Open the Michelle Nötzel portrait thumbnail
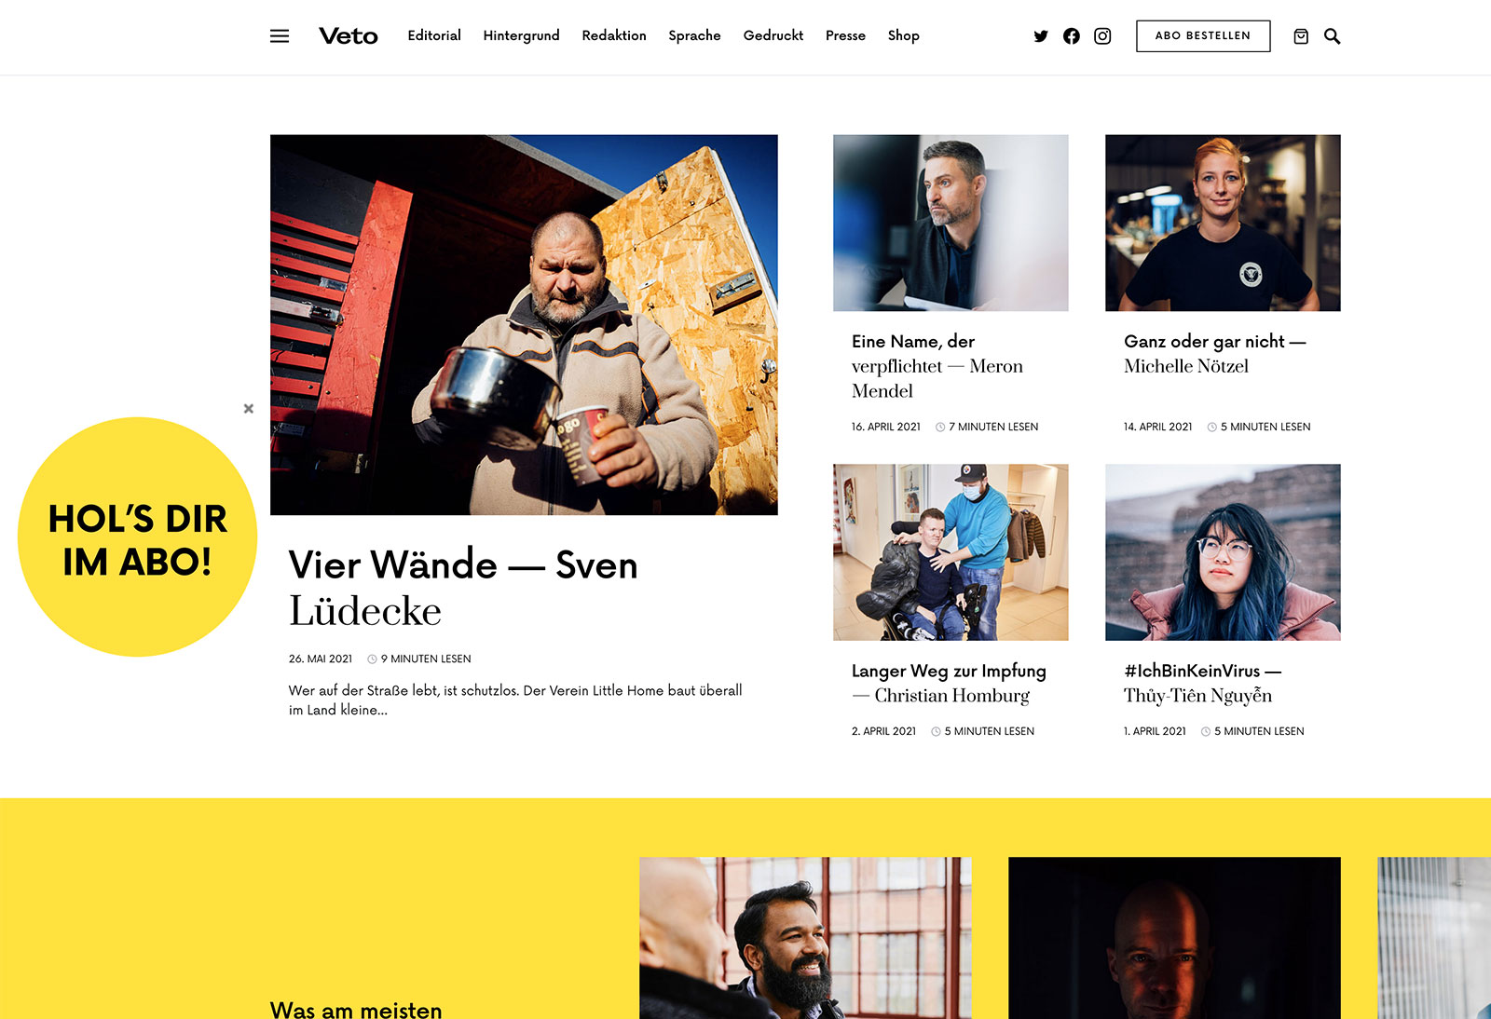This screenshot has width=1491, height=1019. tap(1223, 223)
